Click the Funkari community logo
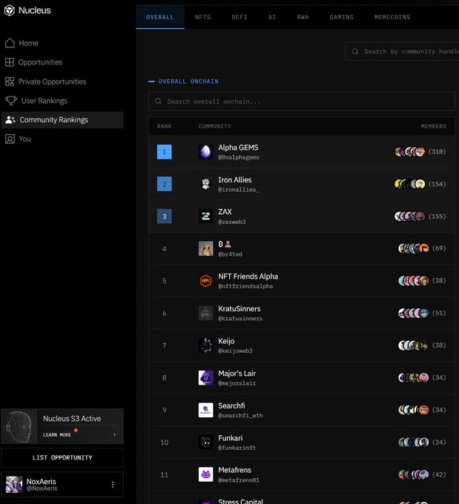This screenshot has height=504, width=459. pos(206,442)
